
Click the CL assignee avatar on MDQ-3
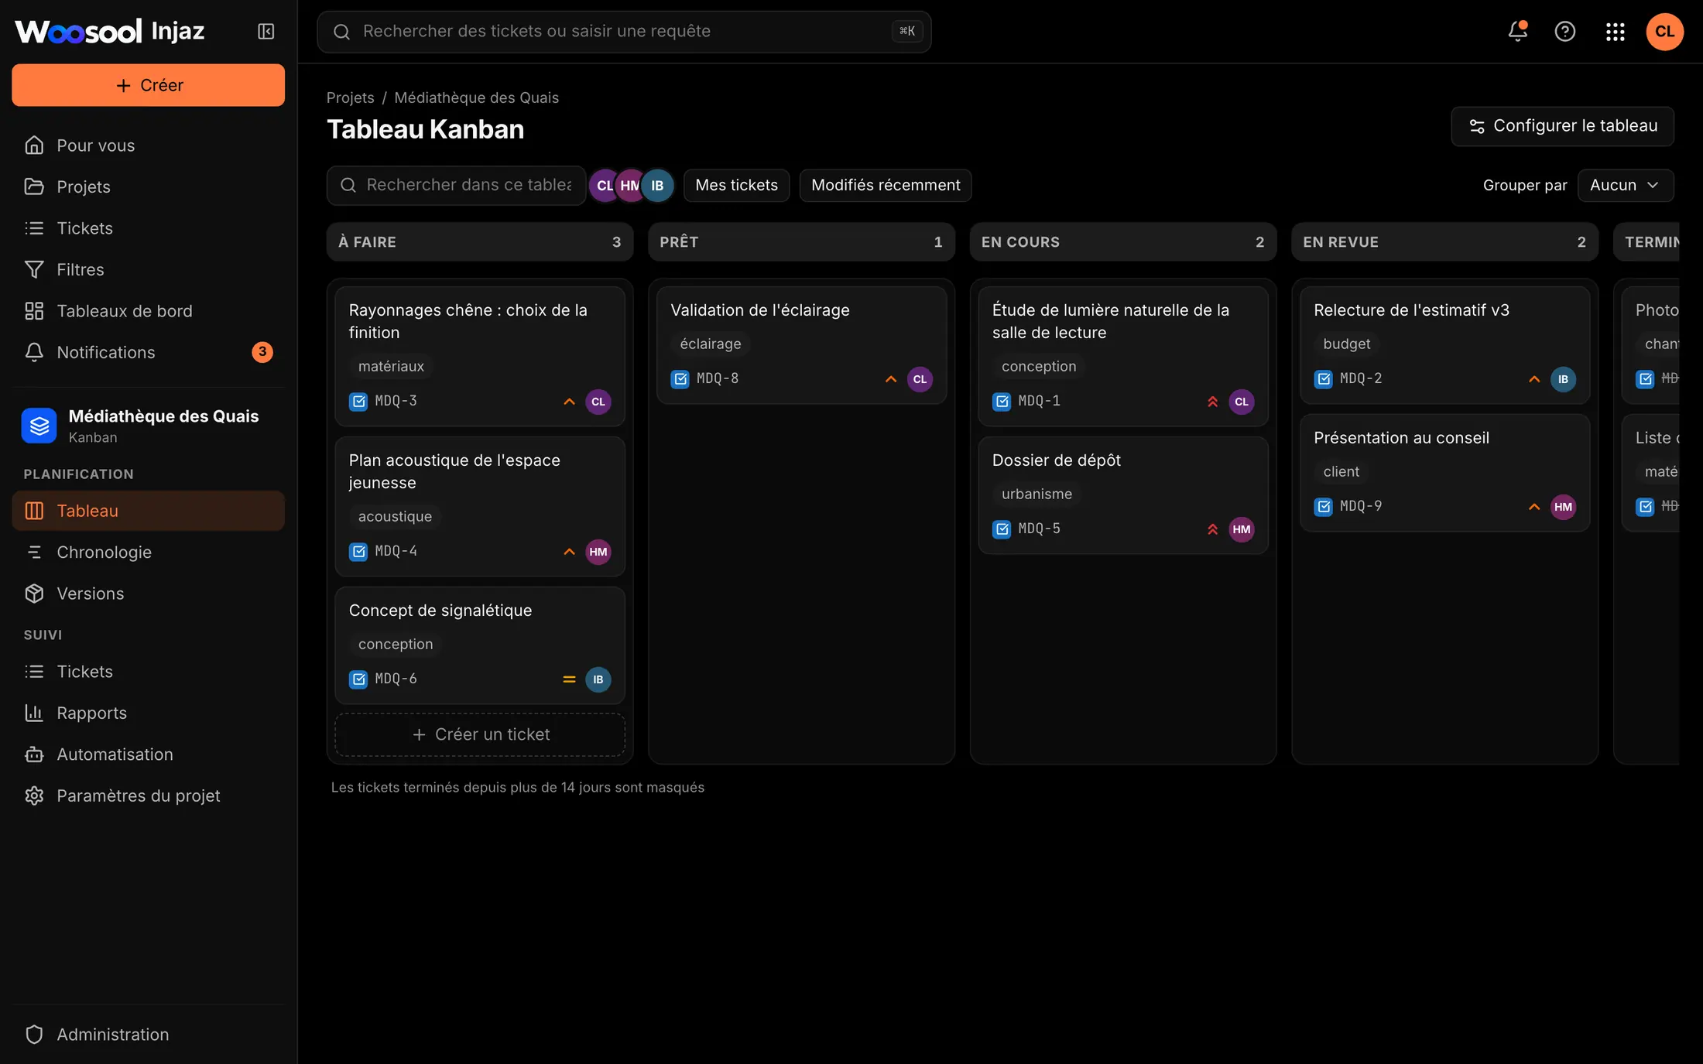598,402
